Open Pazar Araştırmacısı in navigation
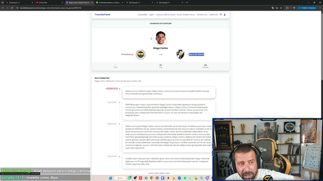 tap(186, 15)
